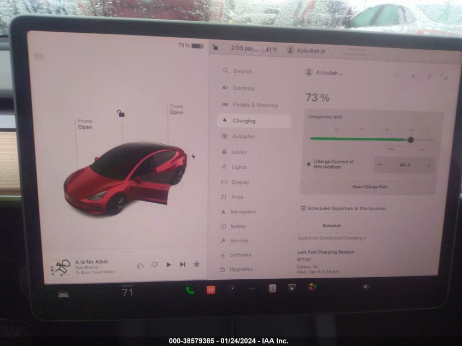Select the Charging menu item

(x=254, y=121)
